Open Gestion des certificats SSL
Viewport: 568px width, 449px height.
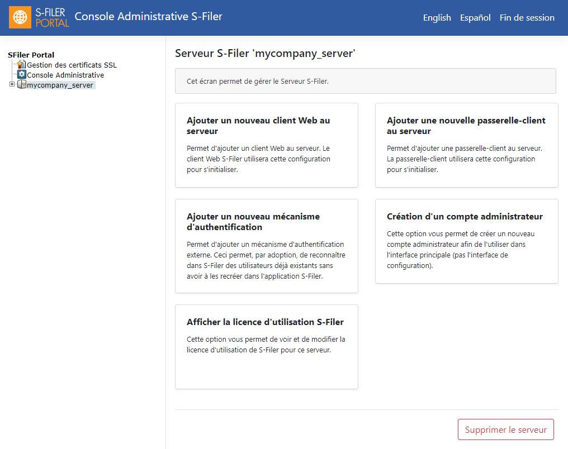72,65
